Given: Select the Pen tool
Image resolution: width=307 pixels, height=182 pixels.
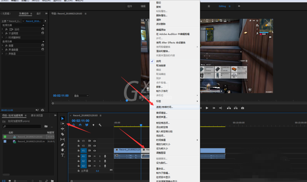Looking at the screenshot, I should point(62,144).
